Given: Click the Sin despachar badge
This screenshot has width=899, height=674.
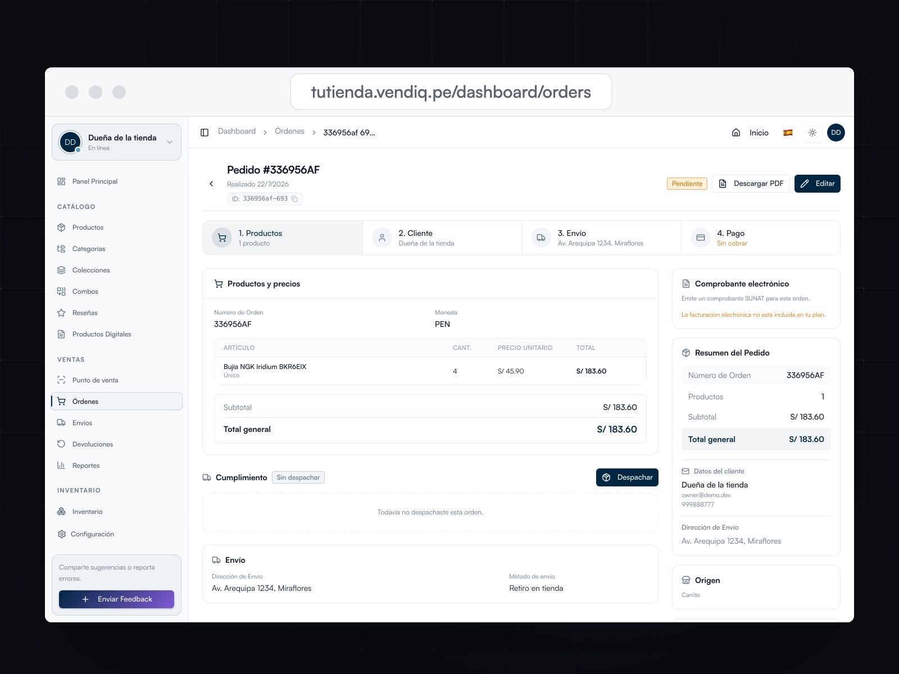Looking at the screenshot, I should [x=298, y=477].
